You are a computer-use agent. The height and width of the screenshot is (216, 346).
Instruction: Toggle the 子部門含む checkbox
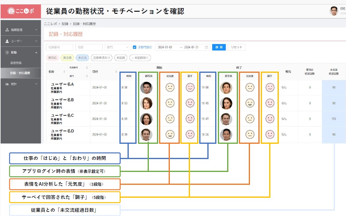pos(134,47)
